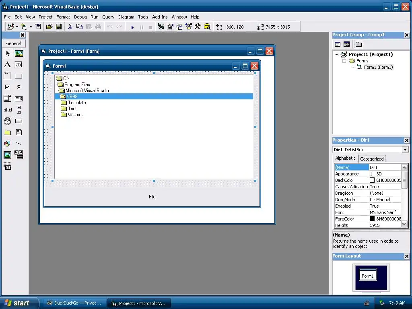The image size is (412, 309).
Task: Open Add Project dropdown arrow in toolbar
Action: tap(17, 27)
